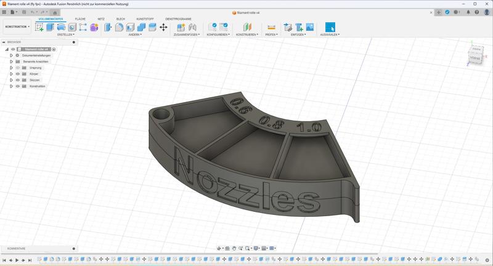Click the Undo arrow

click(x=33, y=12)
